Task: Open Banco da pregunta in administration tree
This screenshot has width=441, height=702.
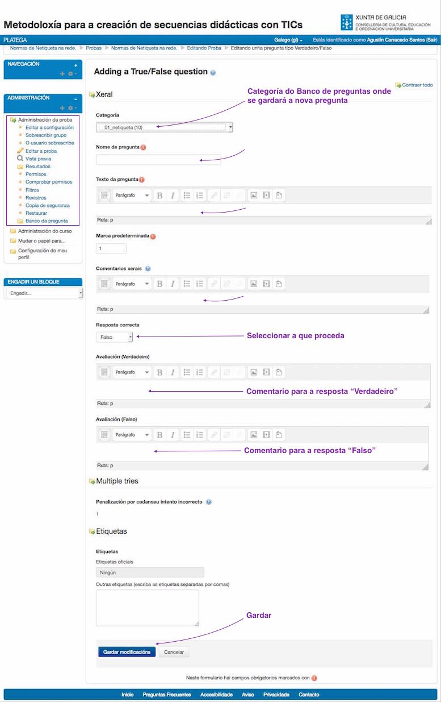Action: coord(47,221)
